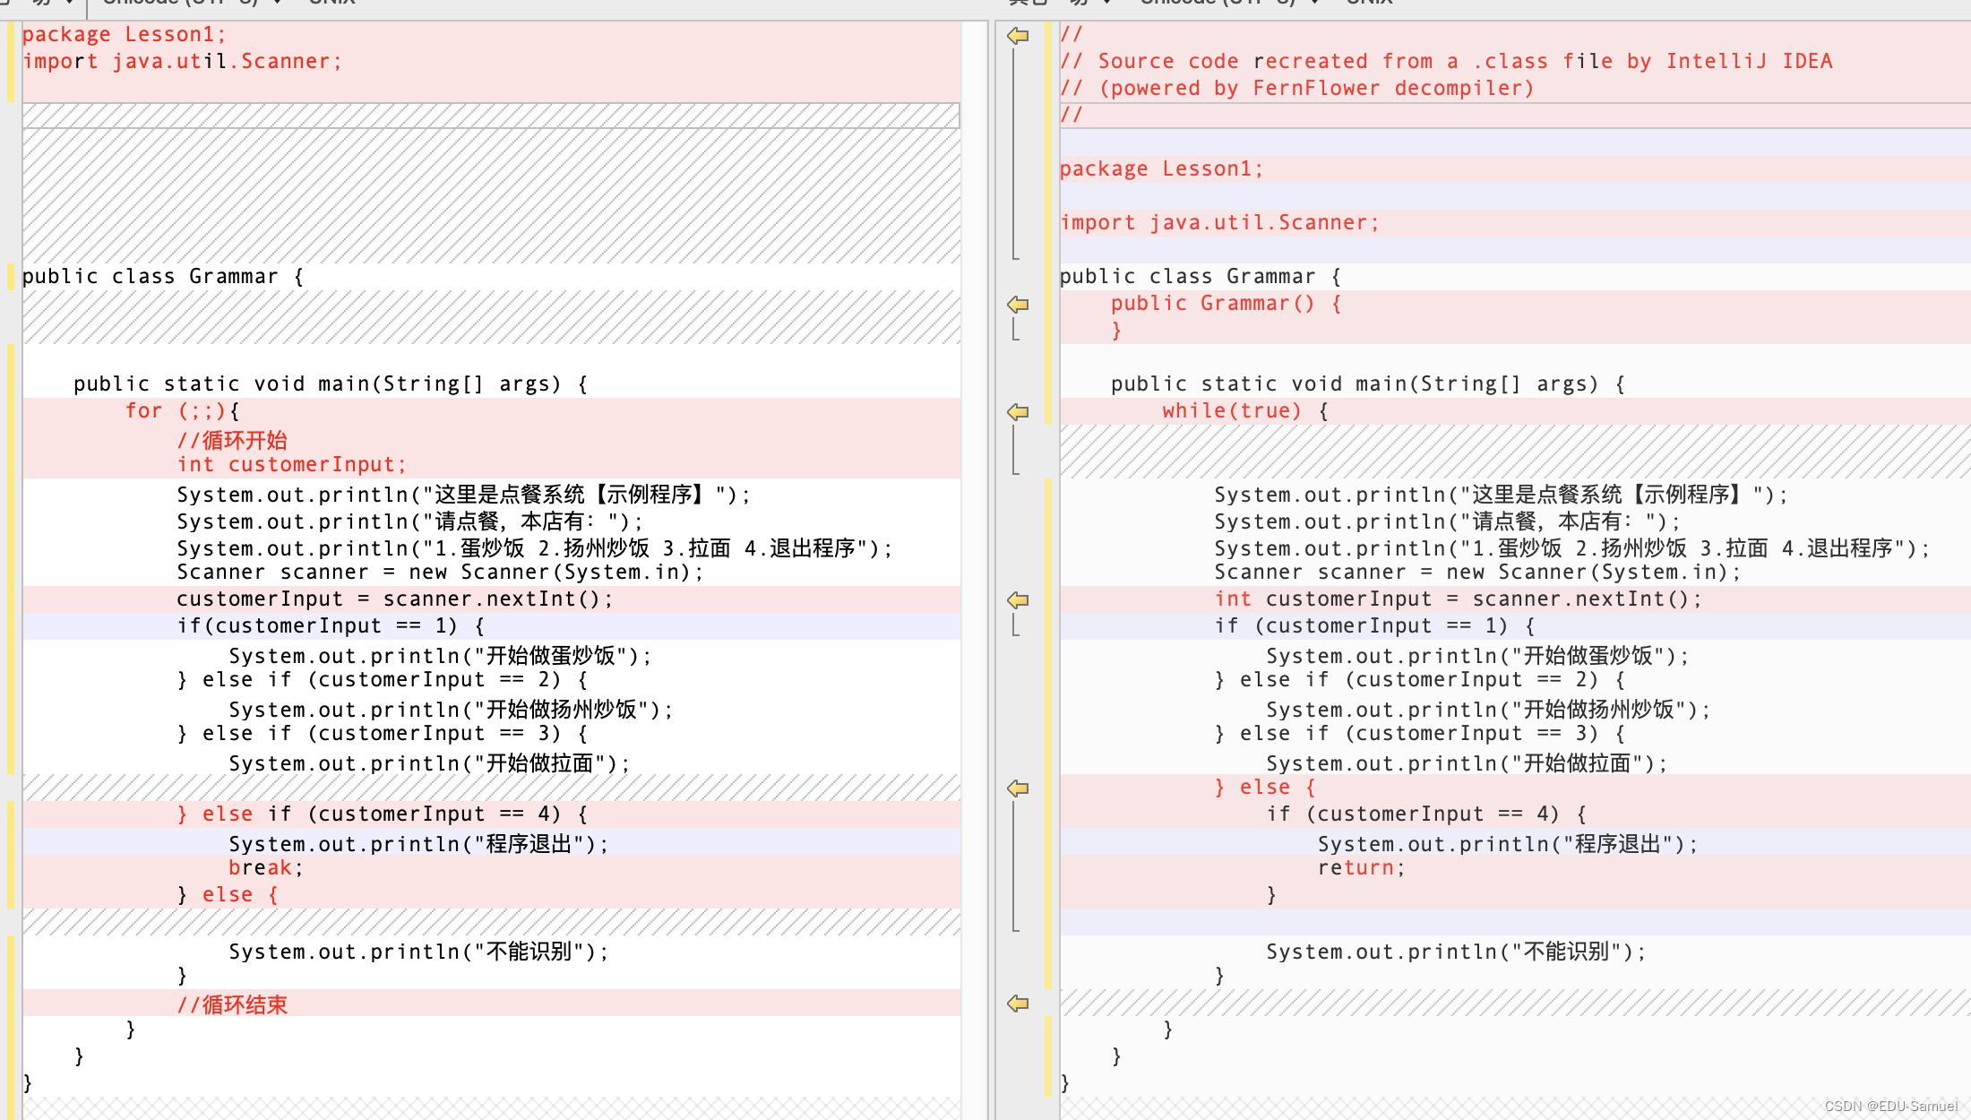Click 'import java.util.Scanner;' in right pane
Screen dimensions: 1971x1120
pos(1219,223)
